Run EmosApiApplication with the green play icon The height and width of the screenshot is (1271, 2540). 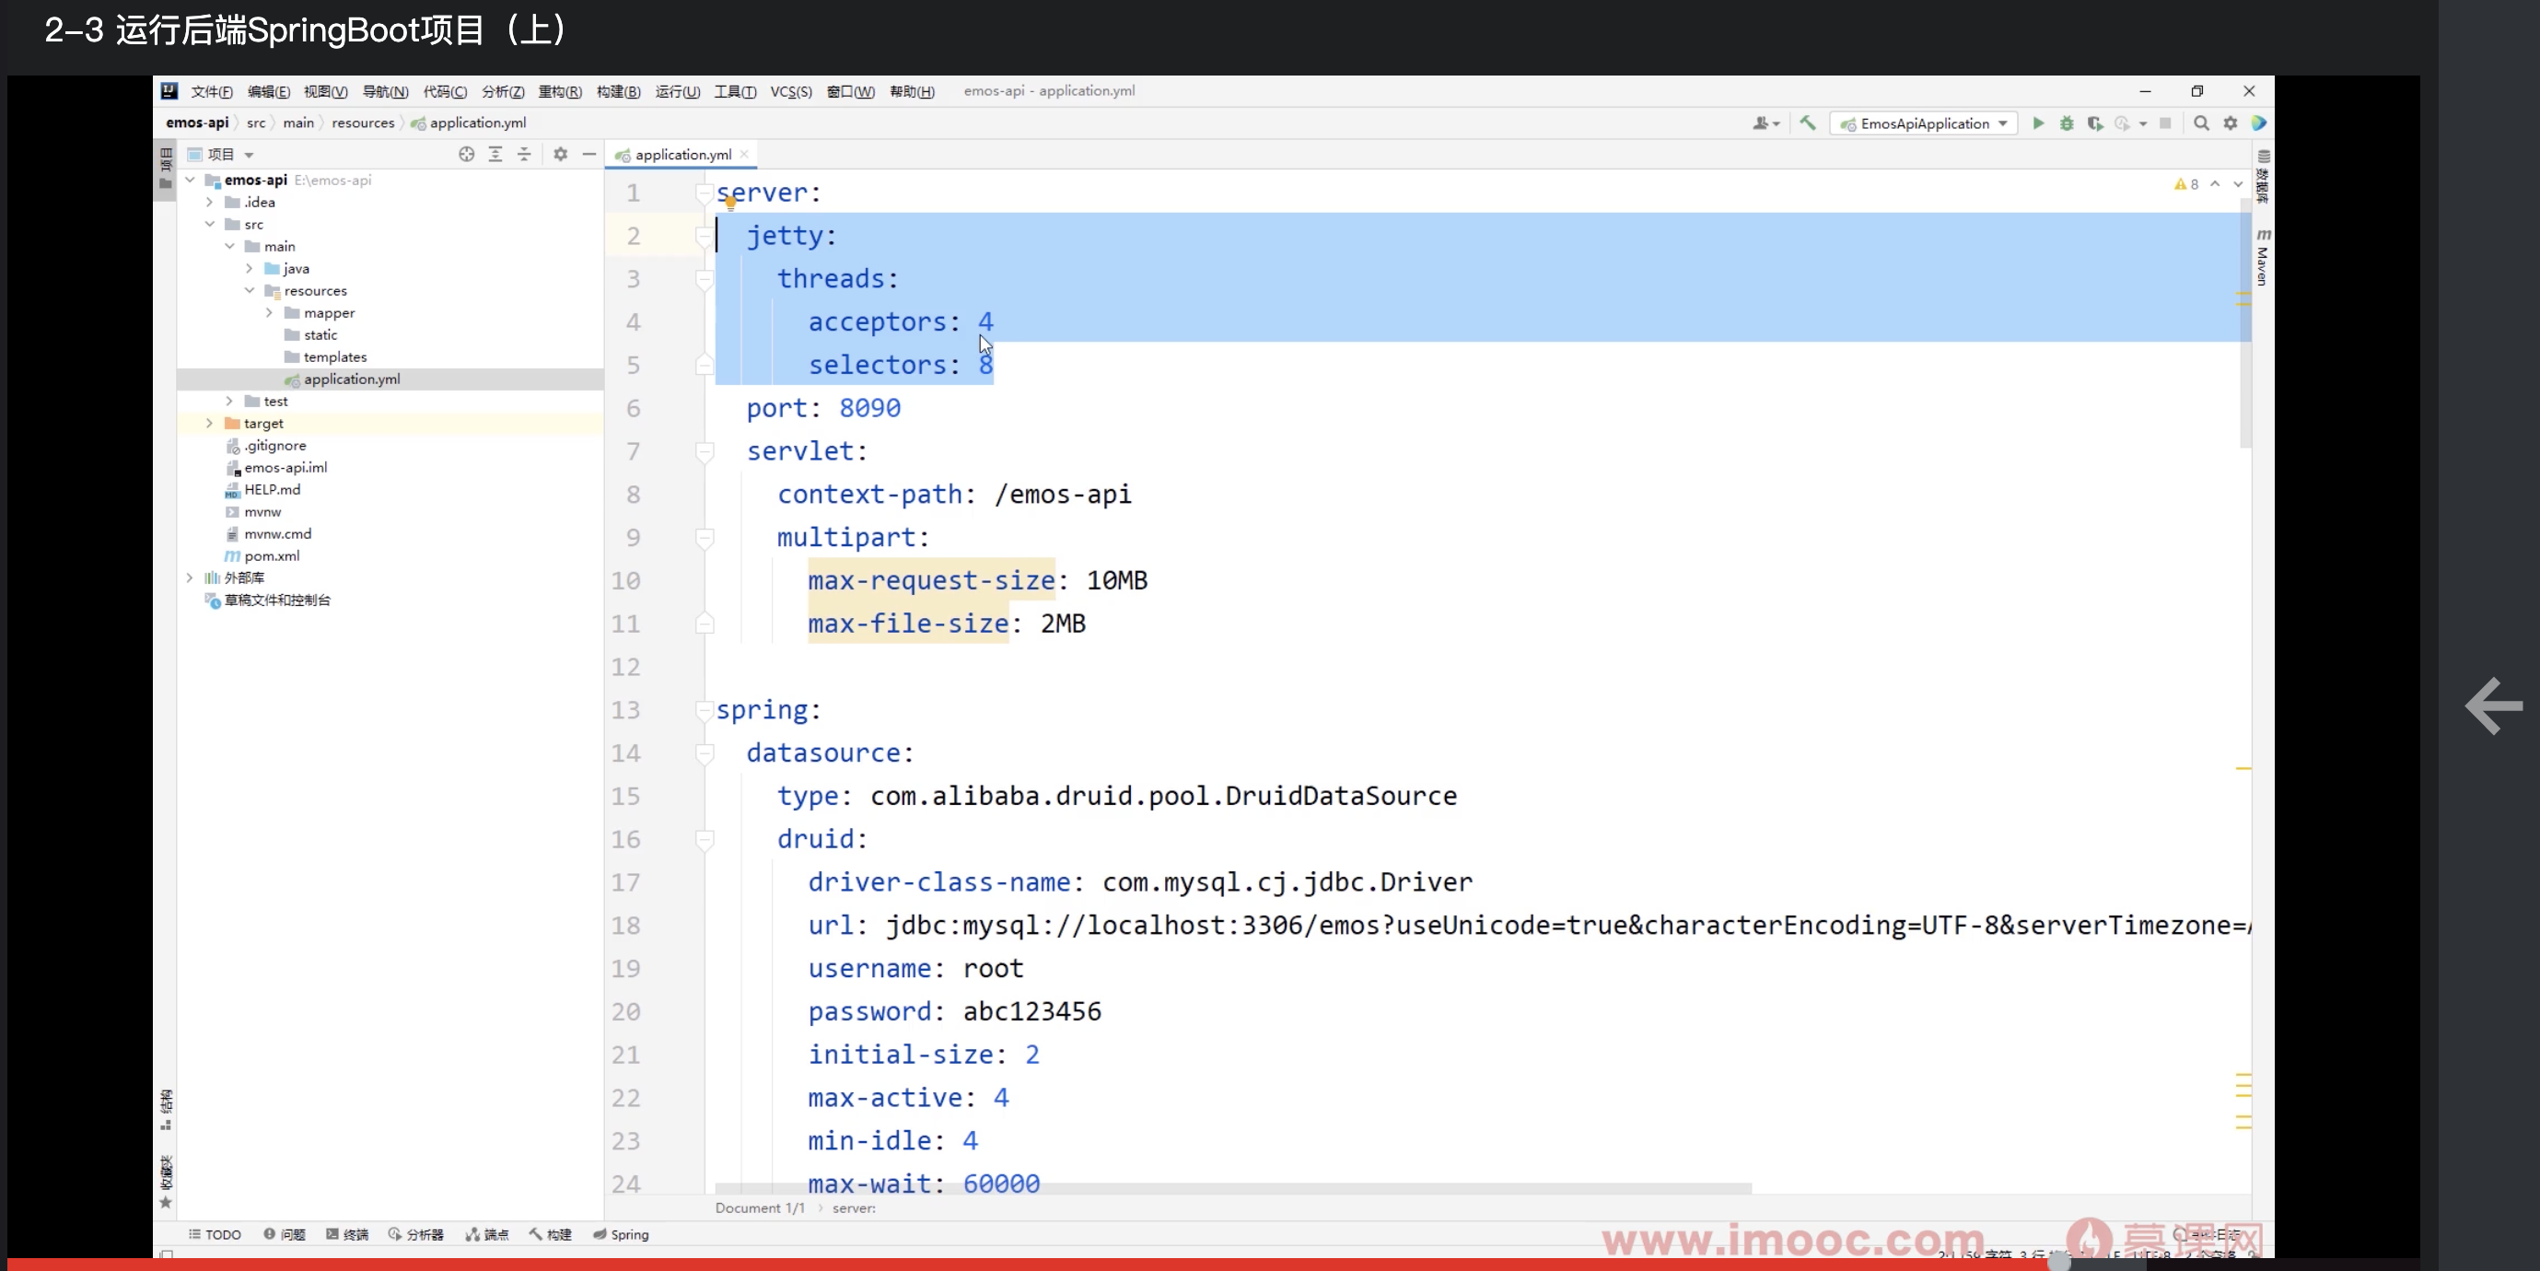2038,123
